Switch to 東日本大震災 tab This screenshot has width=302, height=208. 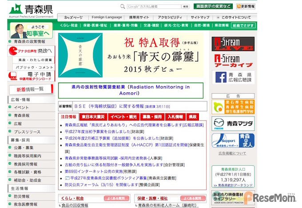[x=93, y=117]
